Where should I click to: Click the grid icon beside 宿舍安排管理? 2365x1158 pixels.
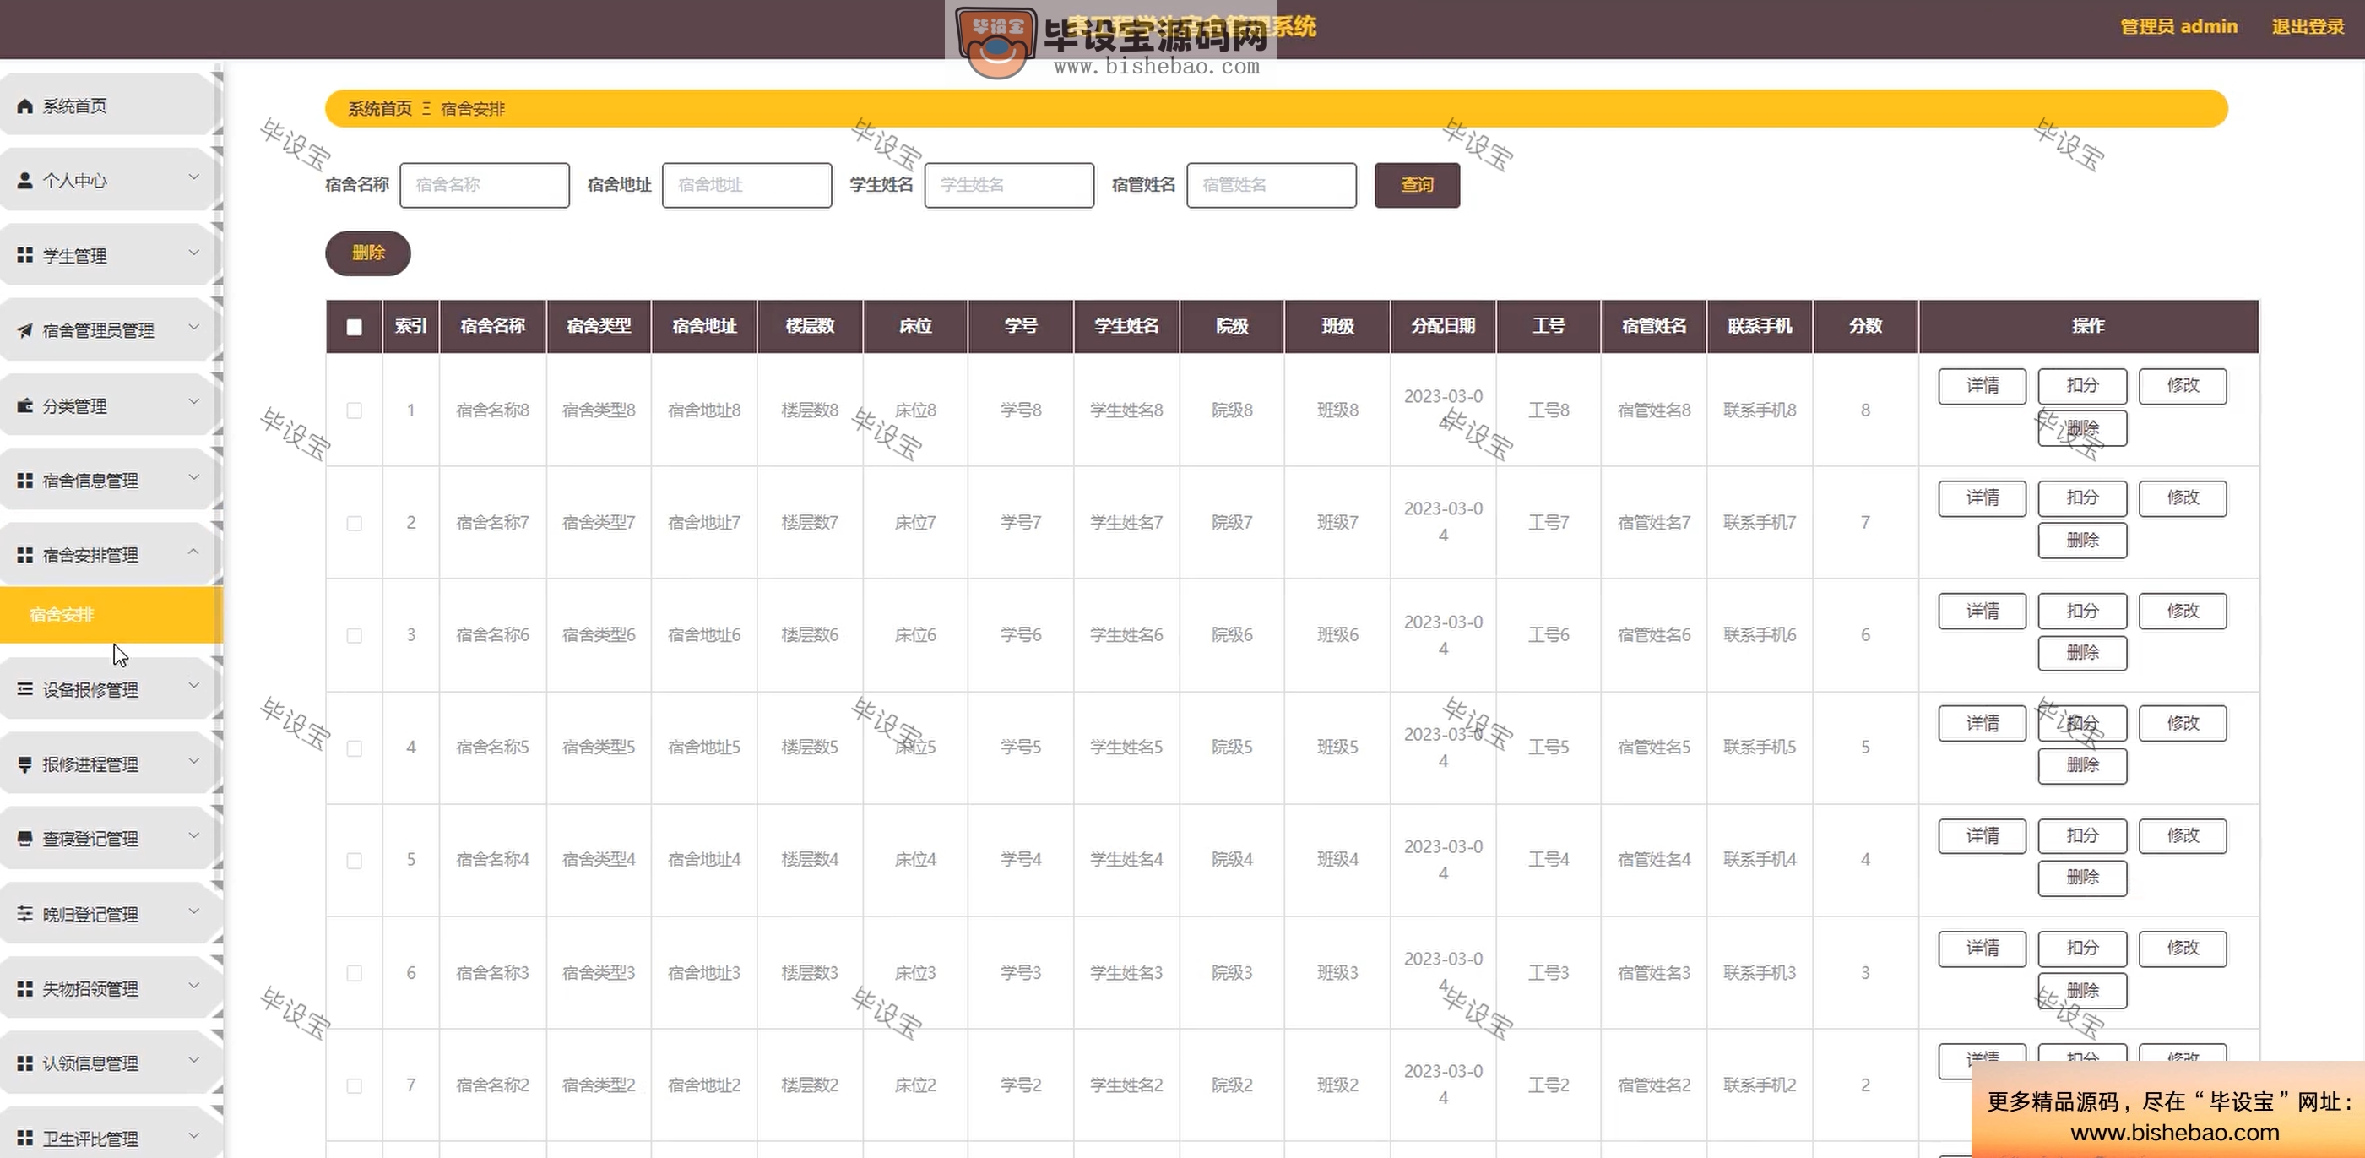coord(25,555)
